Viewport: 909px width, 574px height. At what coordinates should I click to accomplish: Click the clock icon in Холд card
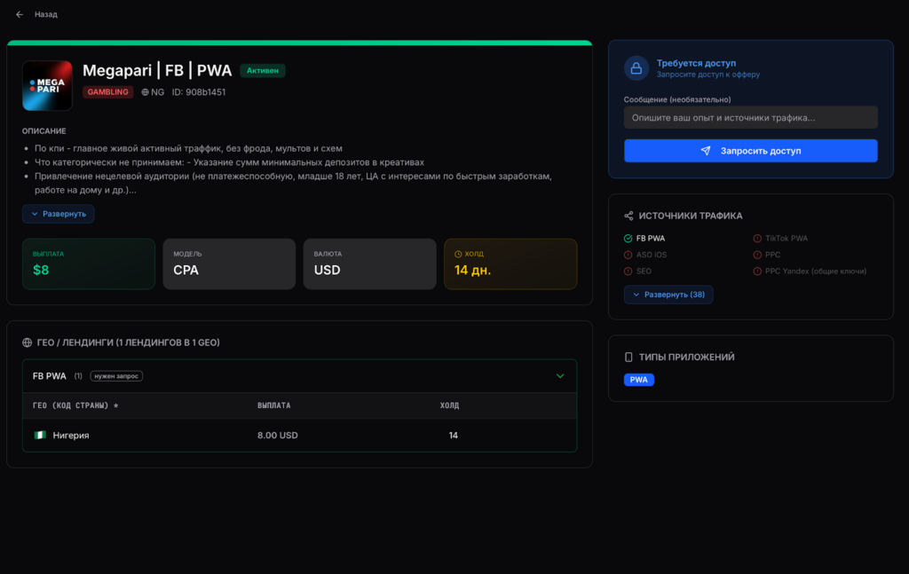[x=458, y=255]
